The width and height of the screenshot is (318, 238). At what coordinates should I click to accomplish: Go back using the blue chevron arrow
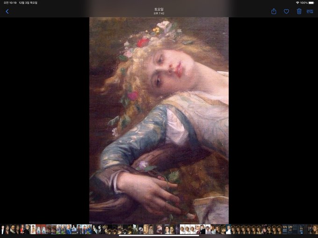(x=7, y=12)
